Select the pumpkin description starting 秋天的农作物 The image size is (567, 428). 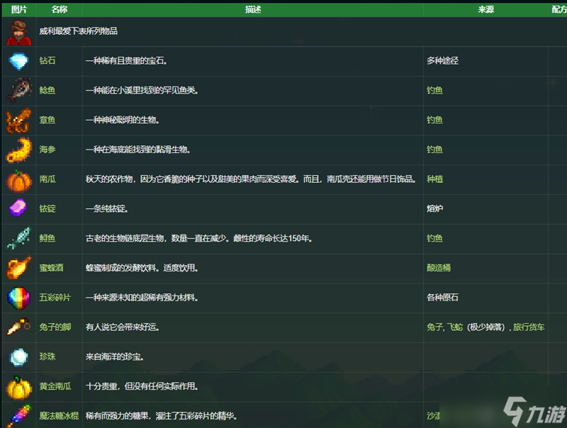(x=251, y=179)
